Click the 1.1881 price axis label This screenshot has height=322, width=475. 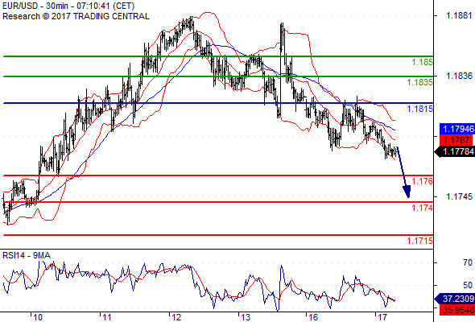[x=459, y=16]
